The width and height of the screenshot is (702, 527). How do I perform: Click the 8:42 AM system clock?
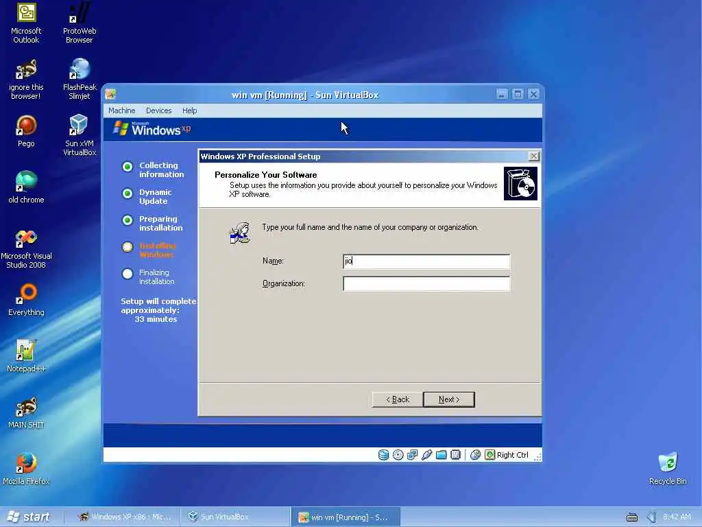tap(677, 517)
